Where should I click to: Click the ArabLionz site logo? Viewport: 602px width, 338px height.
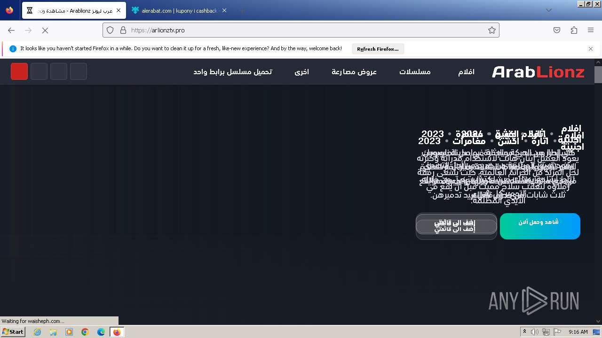click(538, 72)
